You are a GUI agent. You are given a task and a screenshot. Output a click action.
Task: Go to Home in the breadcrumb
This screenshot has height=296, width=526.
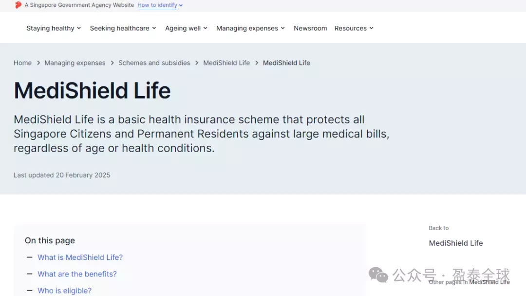[x=22, y=63]
